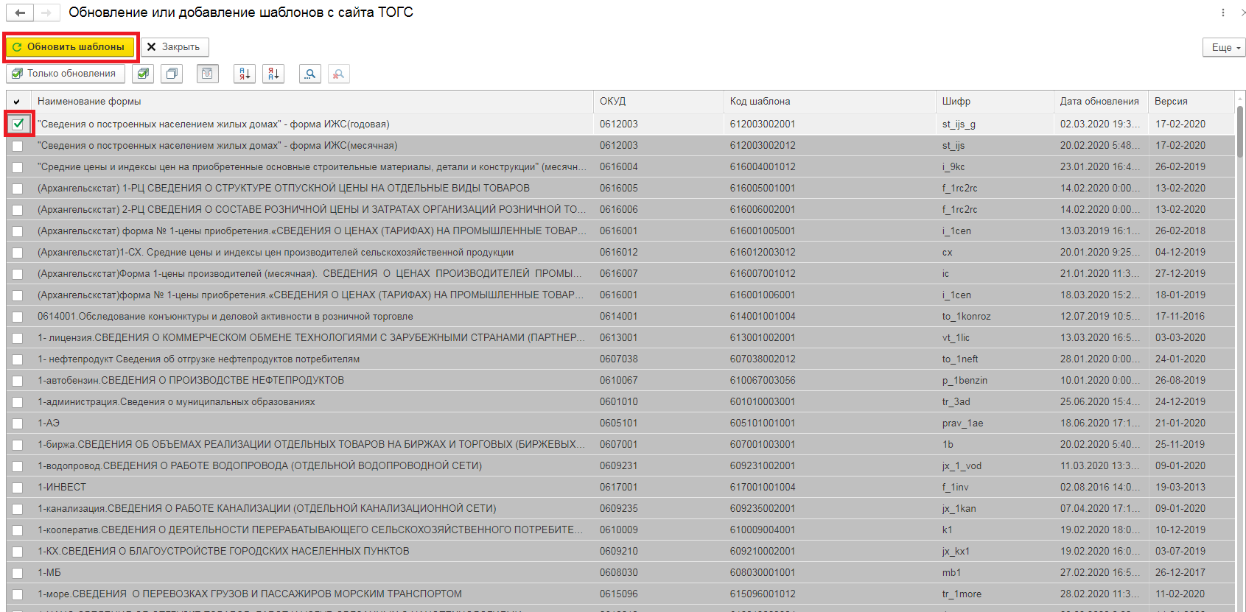Click the Закрыть button

(x=175, y=47)
